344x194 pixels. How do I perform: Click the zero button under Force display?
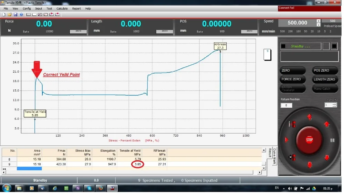click(78, 31)
